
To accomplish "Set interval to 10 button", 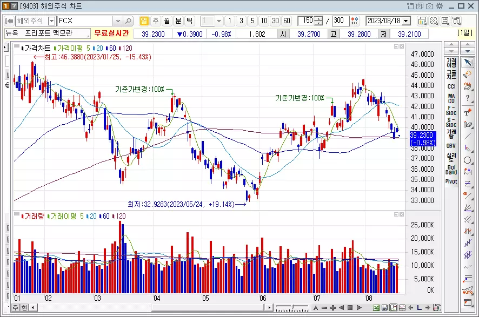I will pyautogui.click(x=264, y=21).
